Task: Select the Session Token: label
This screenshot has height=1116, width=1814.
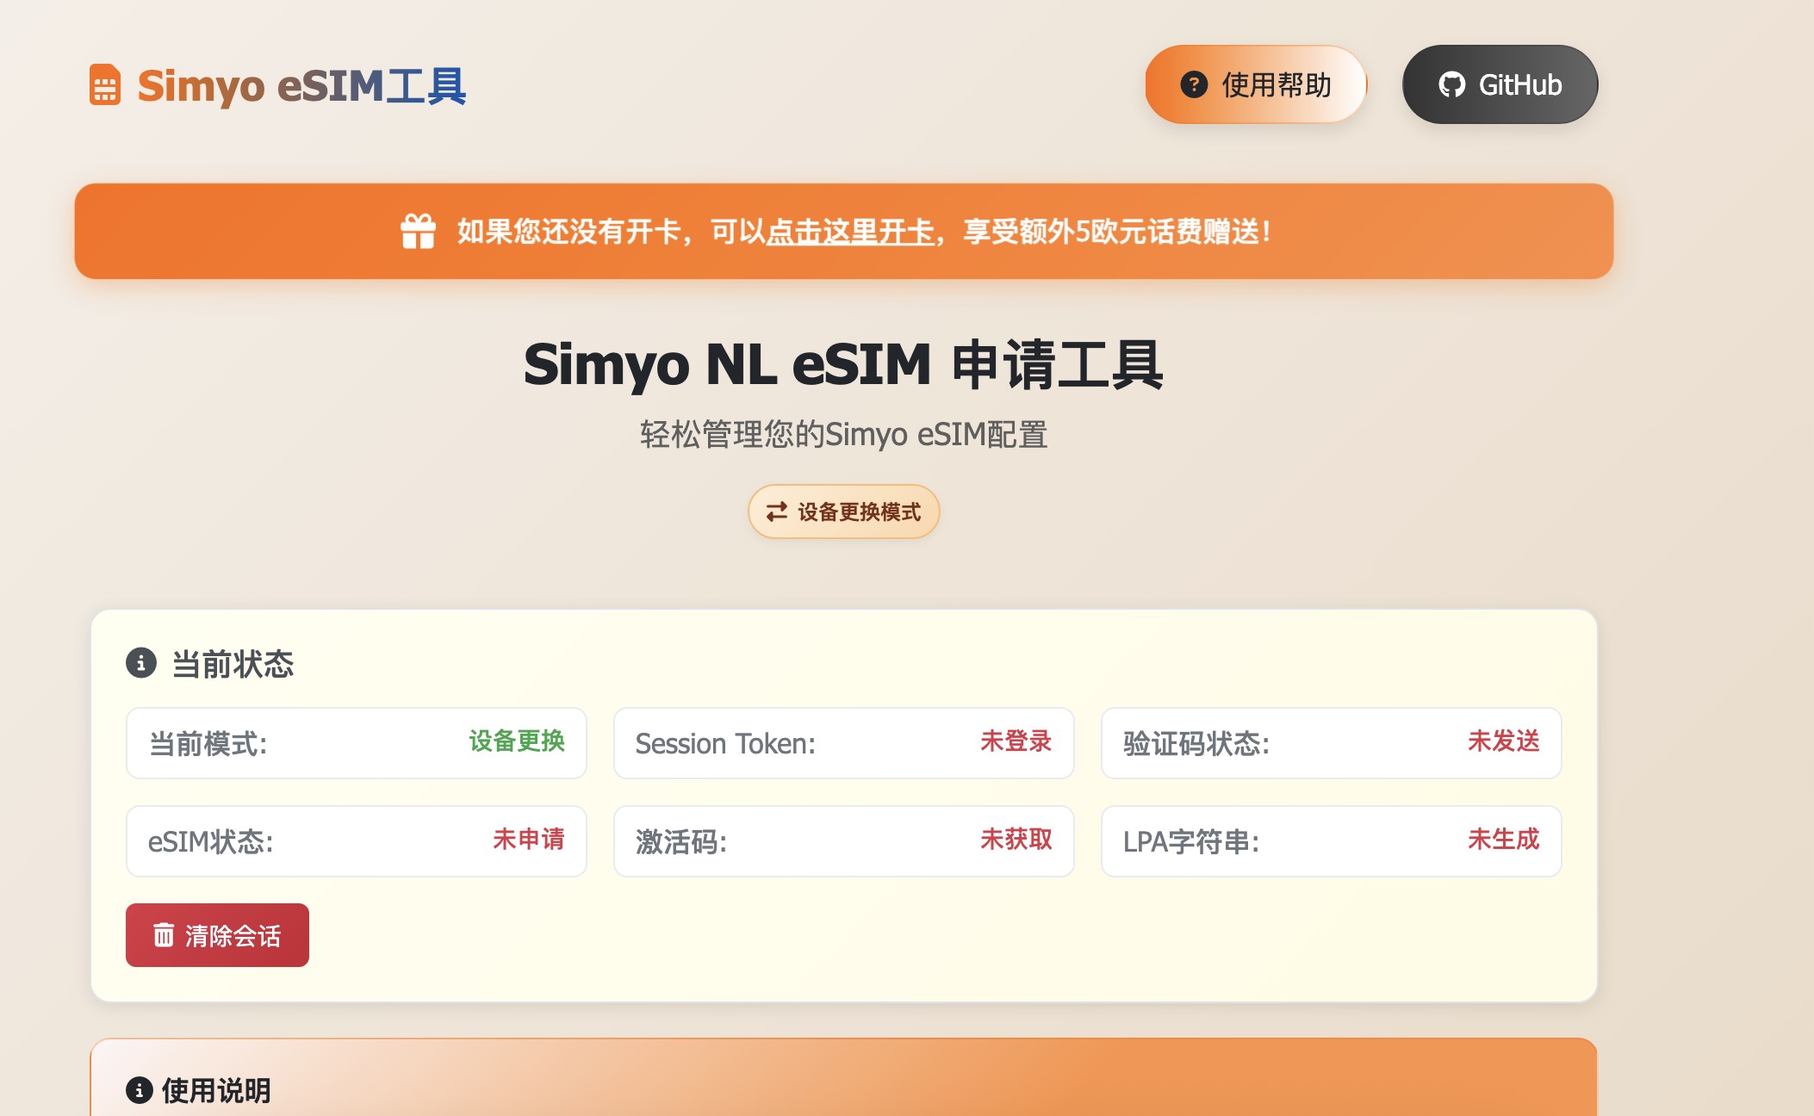Action: pos(725,743)
